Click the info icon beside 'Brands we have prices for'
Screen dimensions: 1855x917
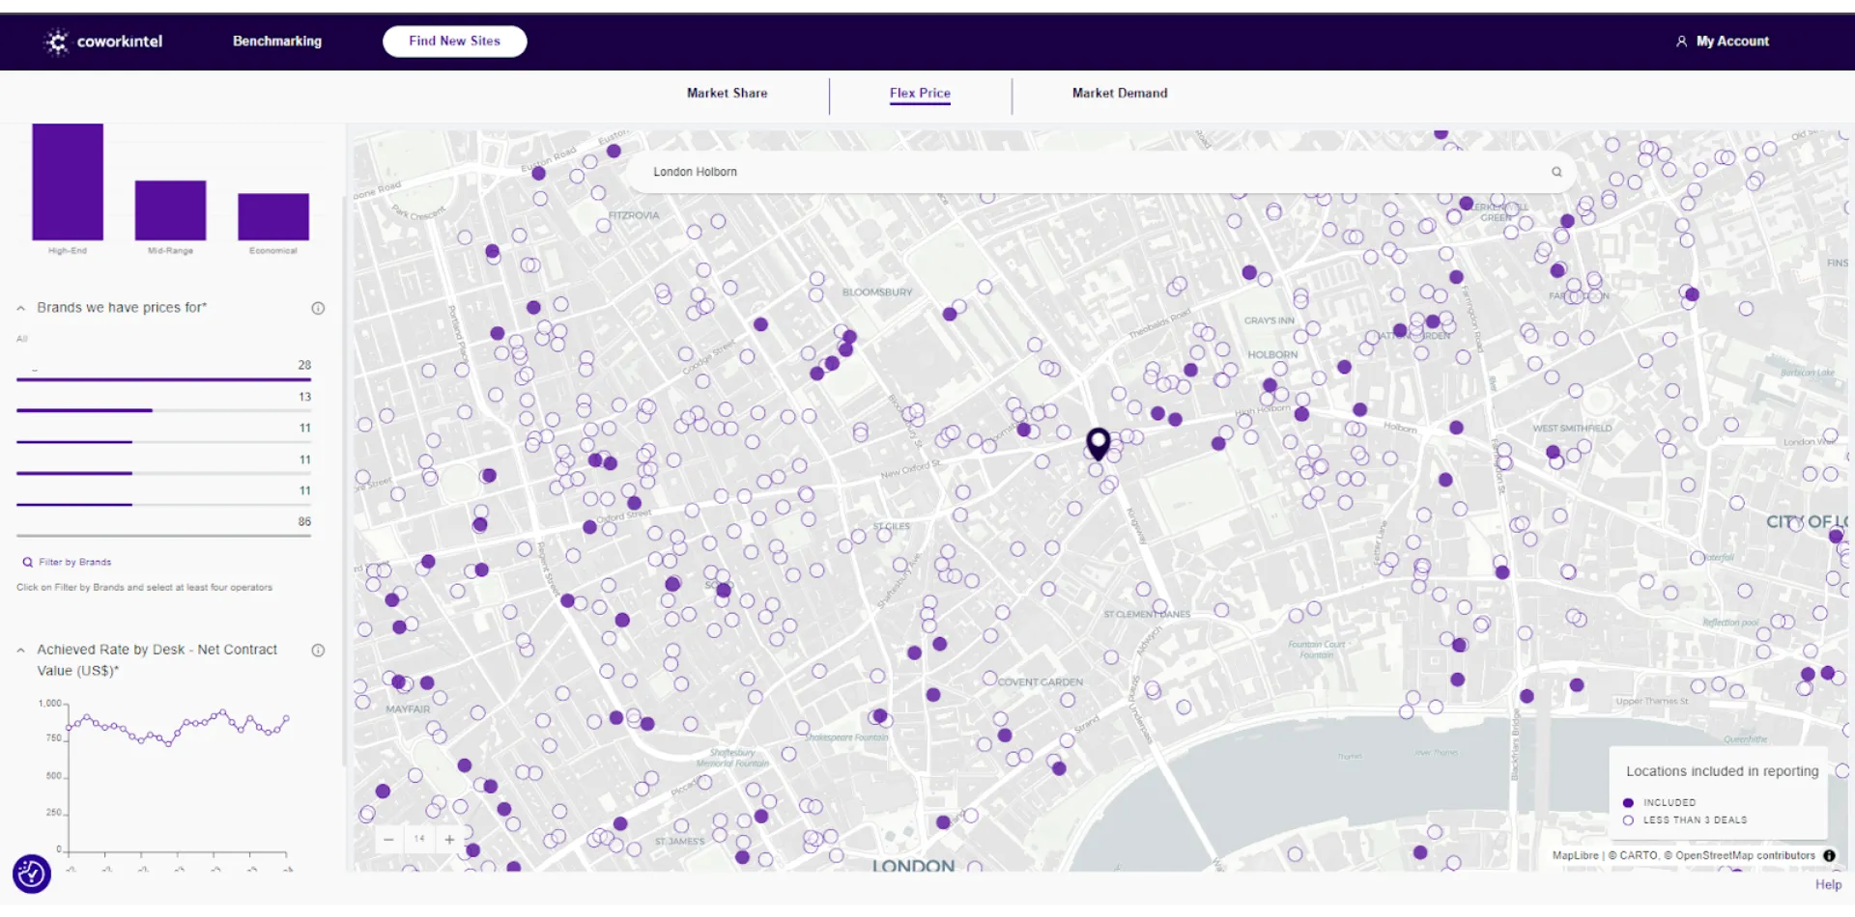319,308
